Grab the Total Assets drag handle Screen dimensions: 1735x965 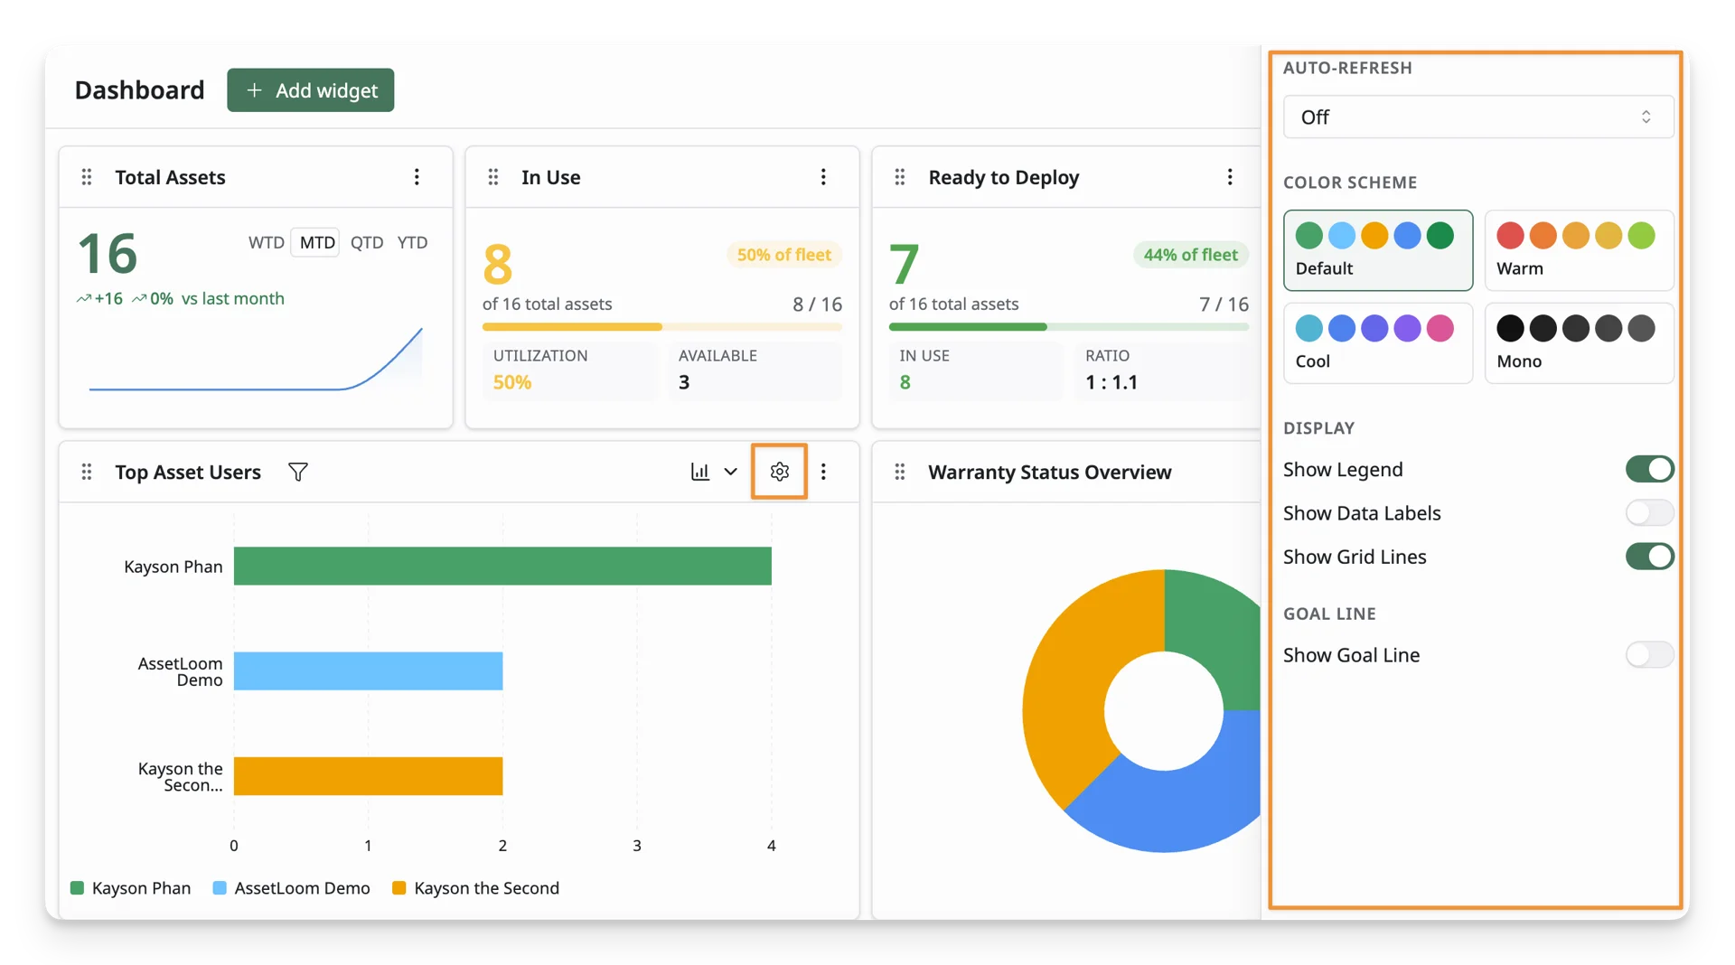(x=87, y=177)
